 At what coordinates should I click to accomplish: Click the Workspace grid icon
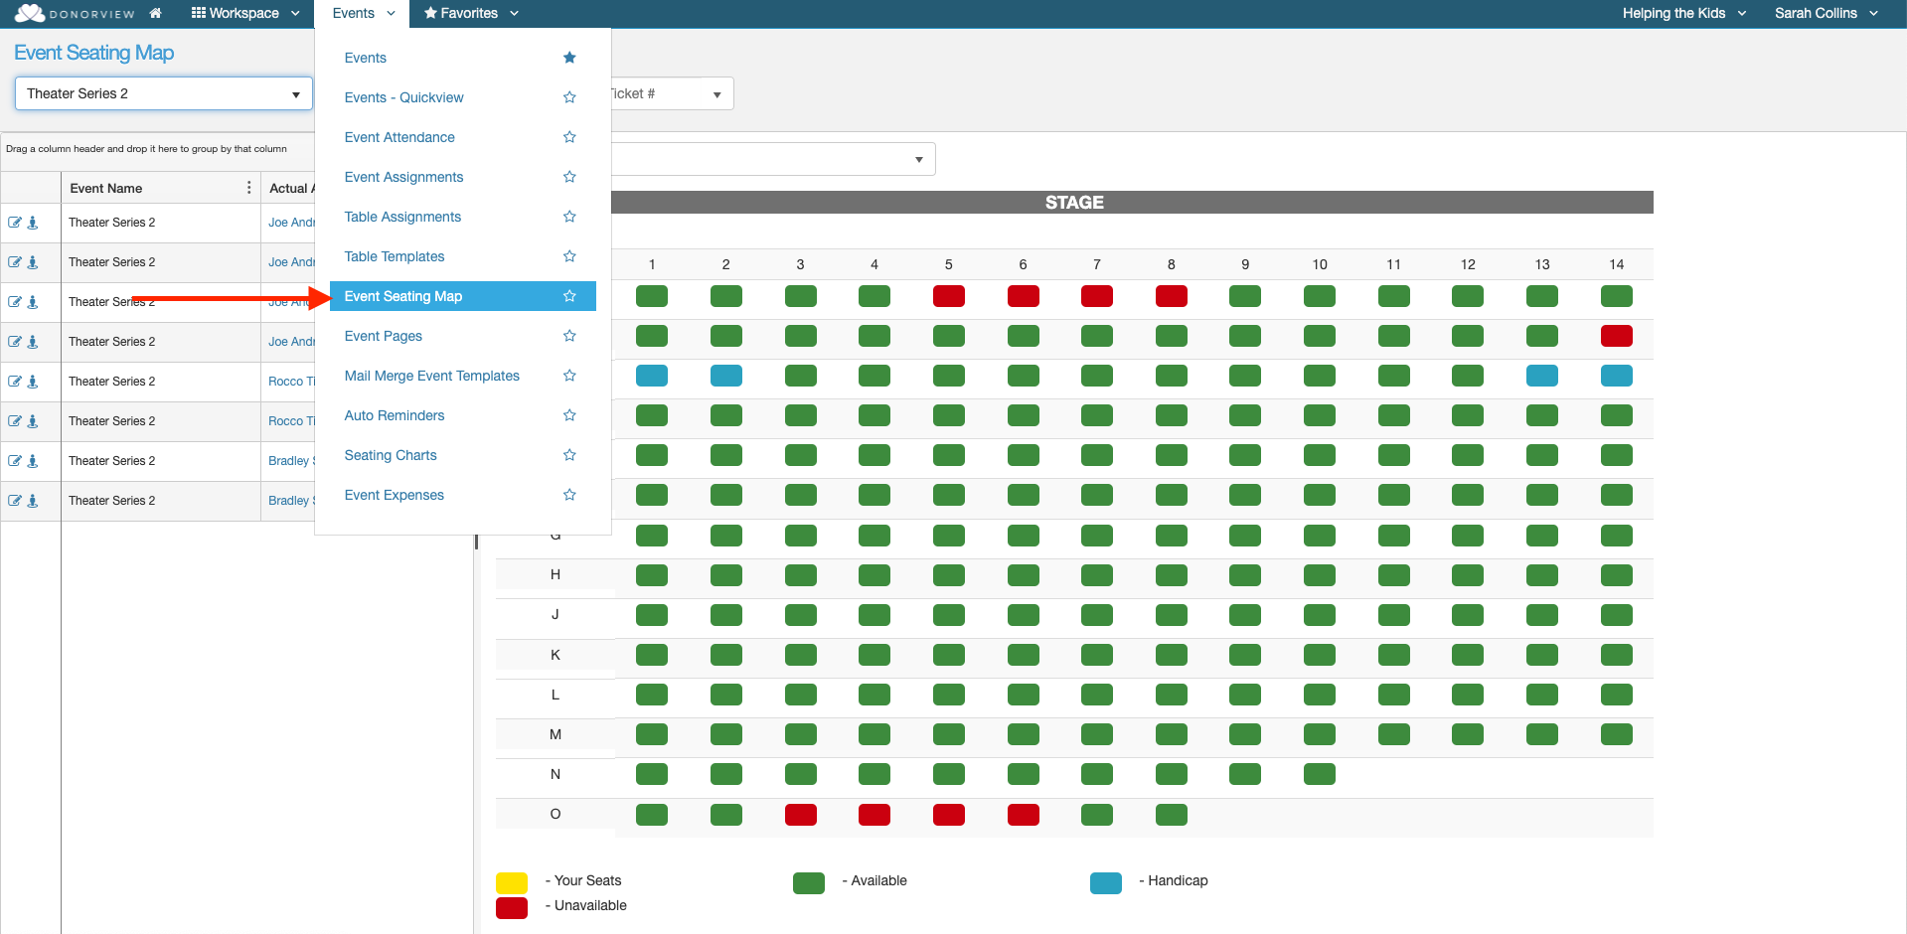click(199, 13)
